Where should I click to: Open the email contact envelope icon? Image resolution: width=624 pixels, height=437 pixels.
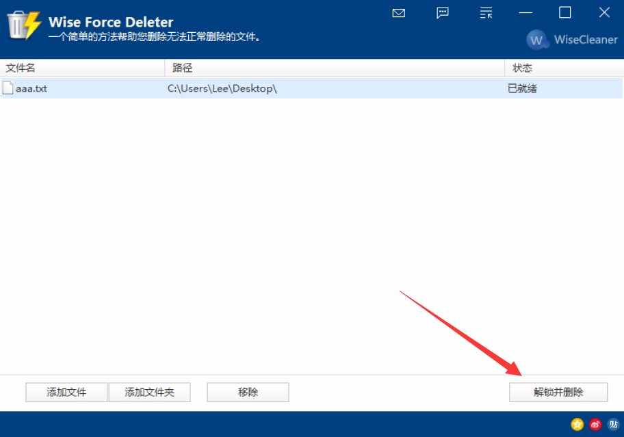tap(398, 13)
